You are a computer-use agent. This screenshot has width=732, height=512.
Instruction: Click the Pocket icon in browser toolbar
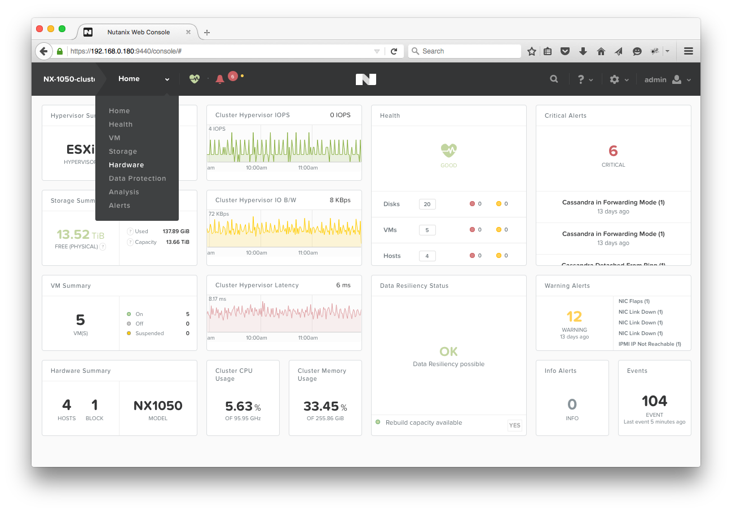tap(565, 51)
